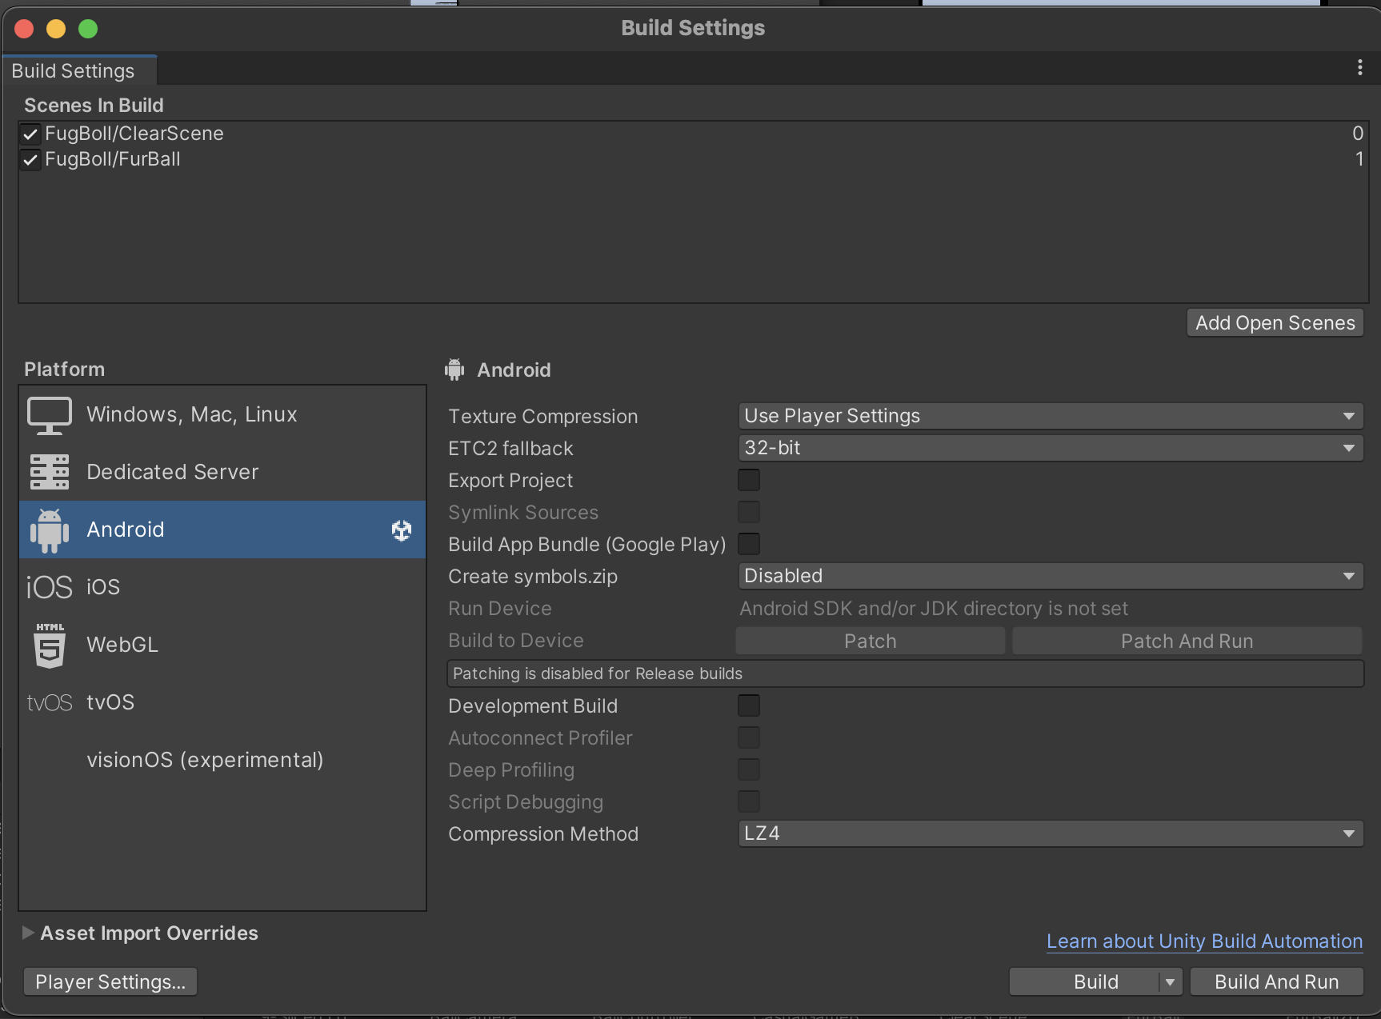1381x1019 pixels.
Task: Click the Android icon beside settings header
Action: (x=454, y=370)
